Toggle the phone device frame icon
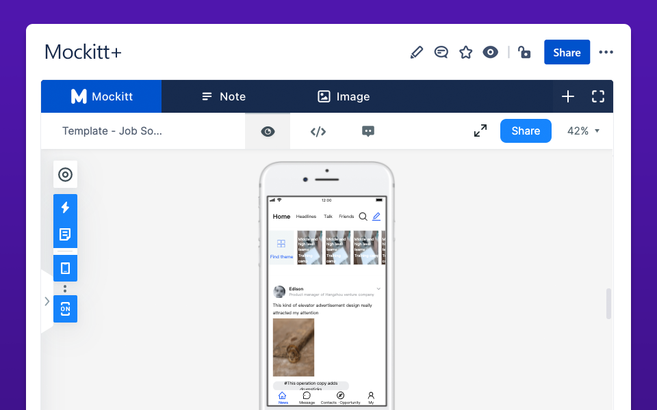 click(x=66, y=268)
